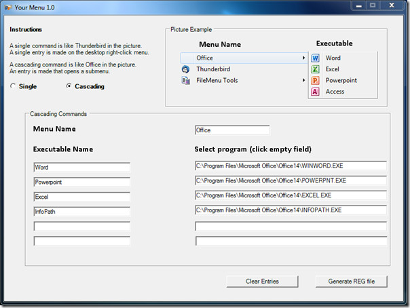Click the 'Menu Name' label in Cascading Commands

[x=54, y=129]
